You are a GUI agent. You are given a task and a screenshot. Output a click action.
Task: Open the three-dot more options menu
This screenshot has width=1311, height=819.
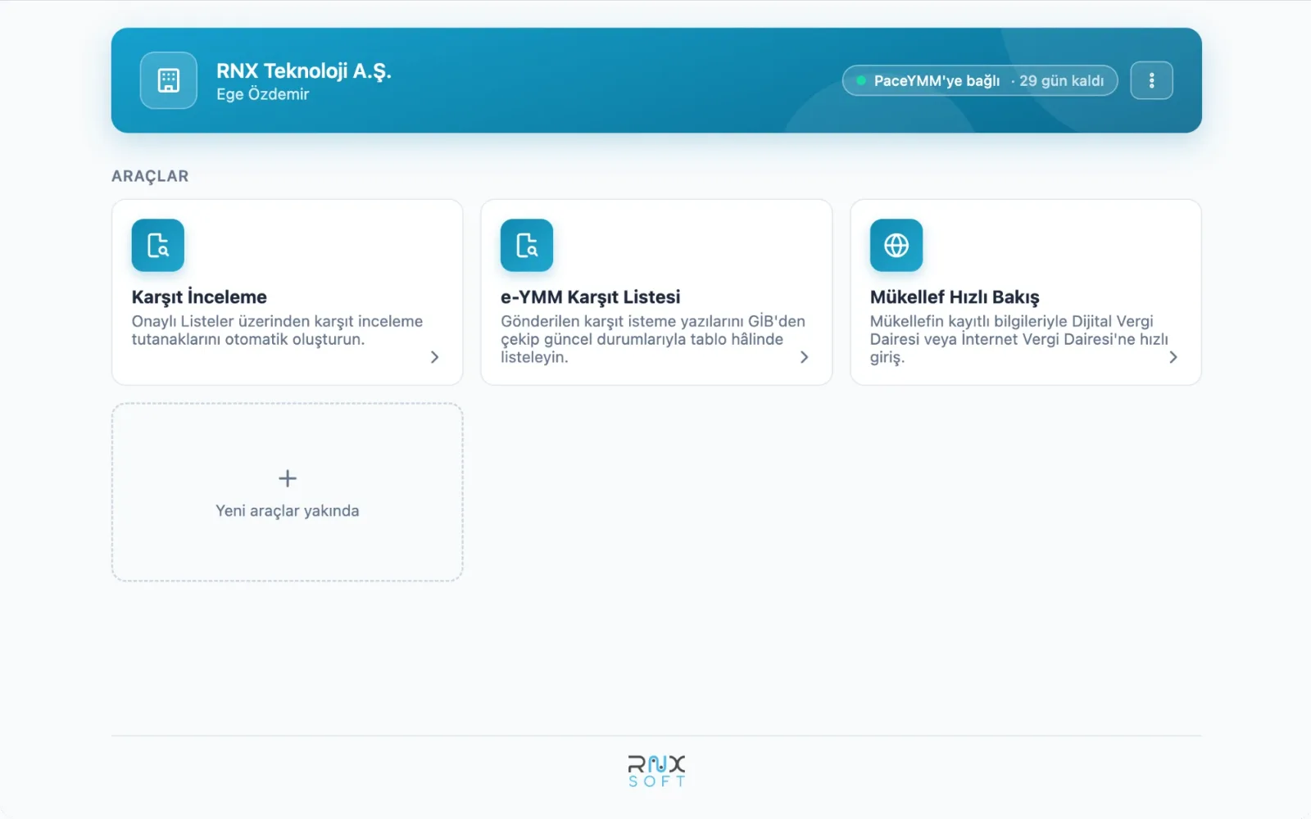(x=1151, y=80)
